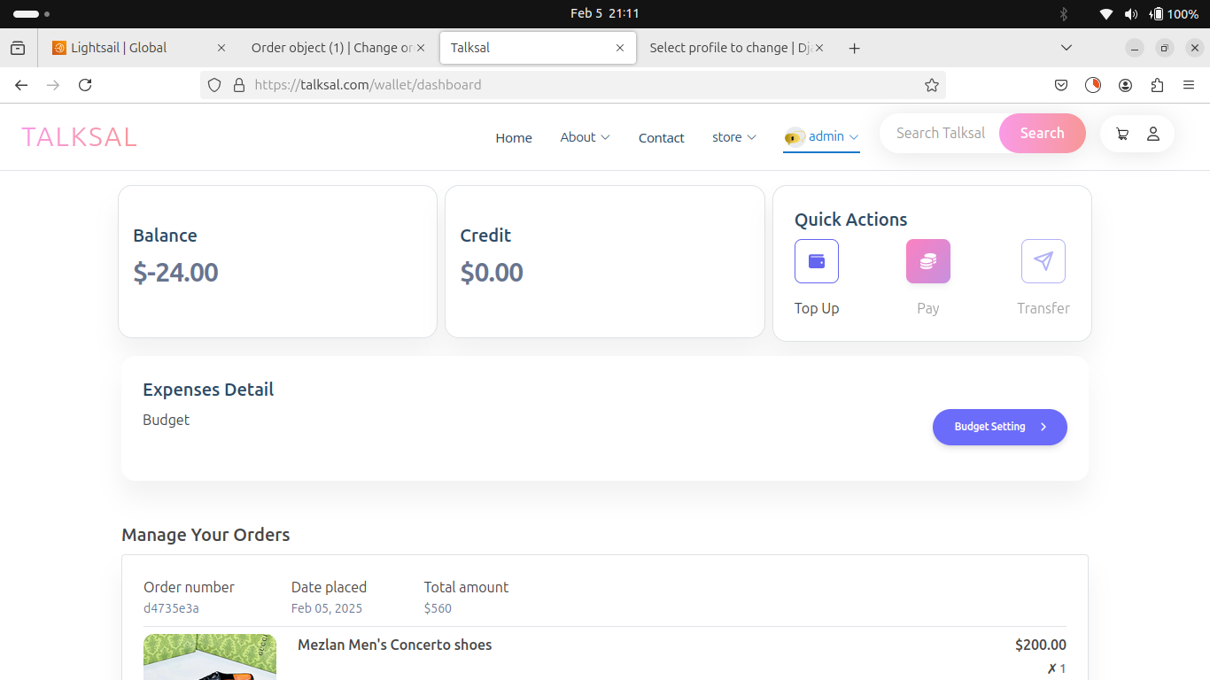Screen dimensions: 1210x680
Task: Click the Search Talksal input field
Action: tap(941, 133)
